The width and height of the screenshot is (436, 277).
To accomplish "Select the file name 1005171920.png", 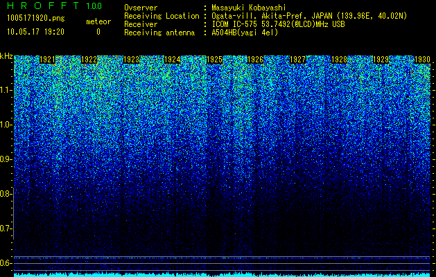I will pyautogui.click(x=36, y=18).
